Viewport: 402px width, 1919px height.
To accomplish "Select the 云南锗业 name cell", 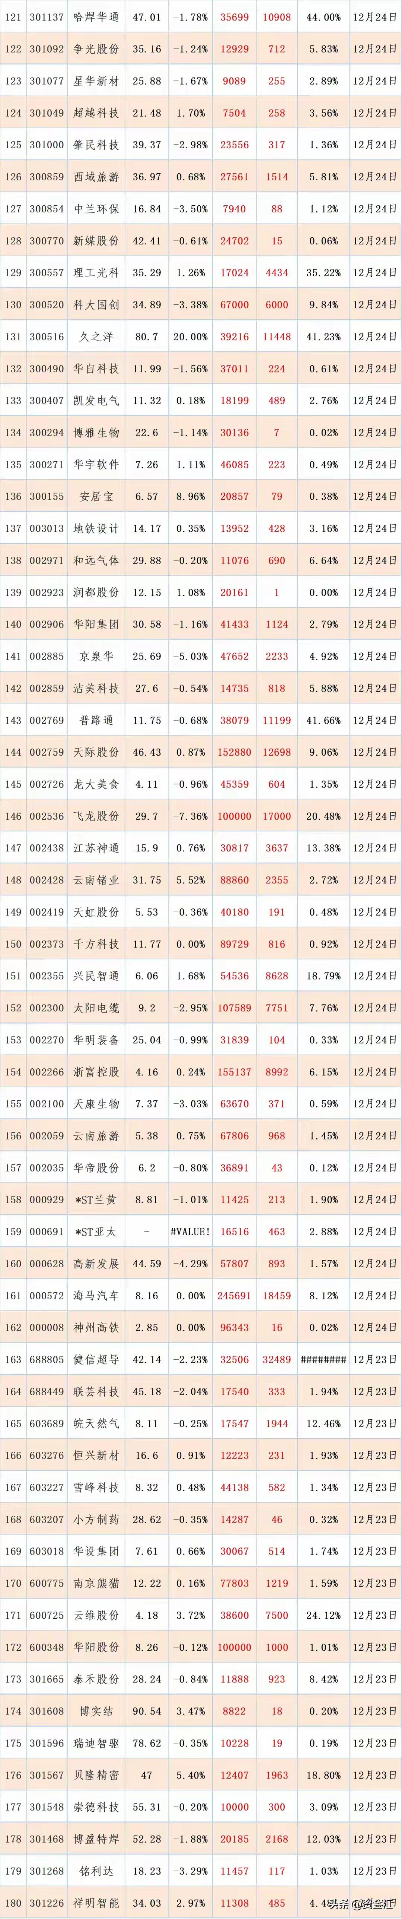I will coord(96,881).
